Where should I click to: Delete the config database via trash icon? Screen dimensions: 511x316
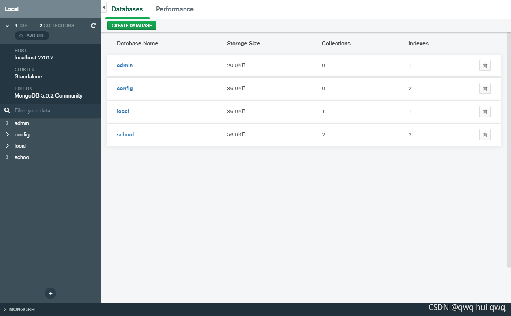point(485,89)
